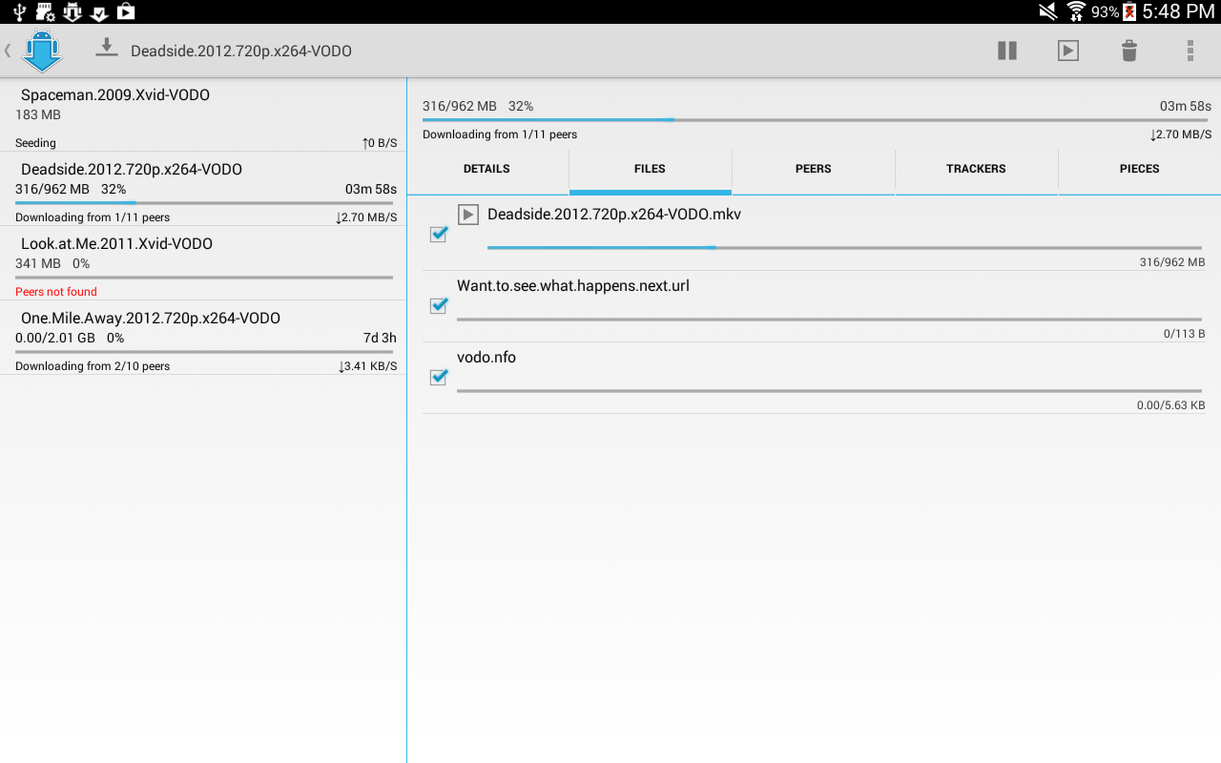Delete the Deadside torrent via trash icon

[x=1129, y=51]
